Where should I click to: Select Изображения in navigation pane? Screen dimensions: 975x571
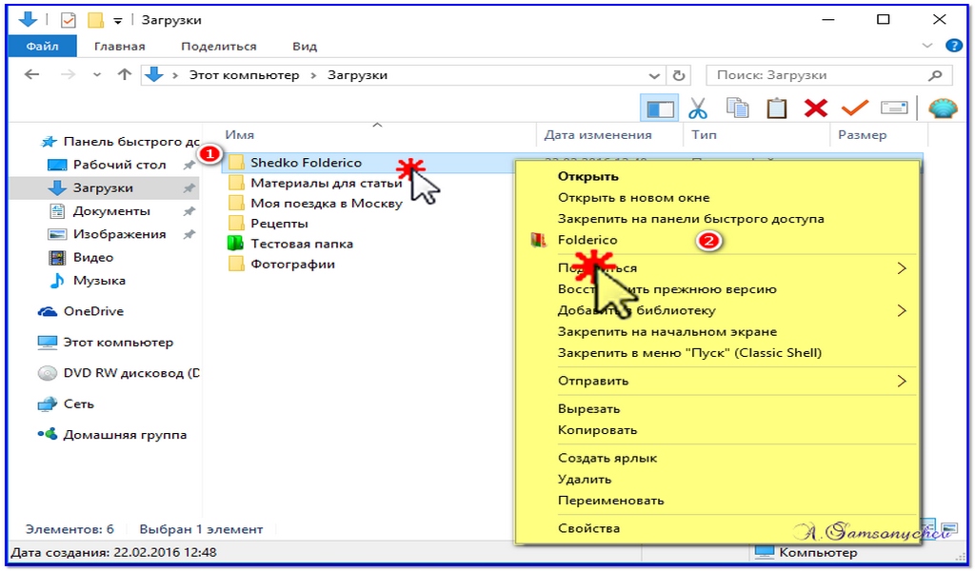point(107,234)
